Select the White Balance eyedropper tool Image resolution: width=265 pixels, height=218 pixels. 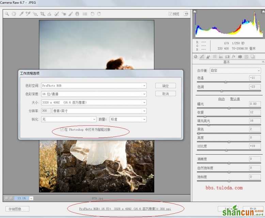pyautogui.click(x=21, y=14)
